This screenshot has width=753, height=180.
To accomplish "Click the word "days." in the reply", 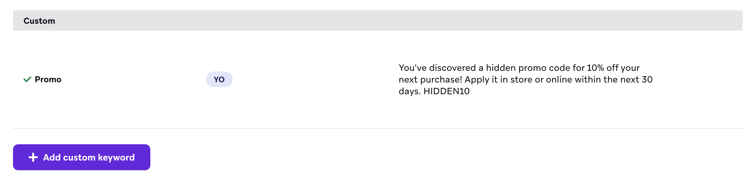I will click(409, 91).
